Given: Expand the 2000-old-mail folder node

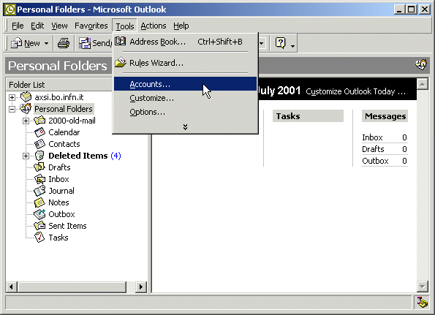Looking at the screenshot, I should pos(26,121).
